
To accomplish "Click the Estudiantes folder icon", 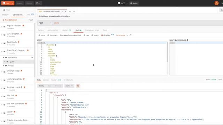I will 6,58.
